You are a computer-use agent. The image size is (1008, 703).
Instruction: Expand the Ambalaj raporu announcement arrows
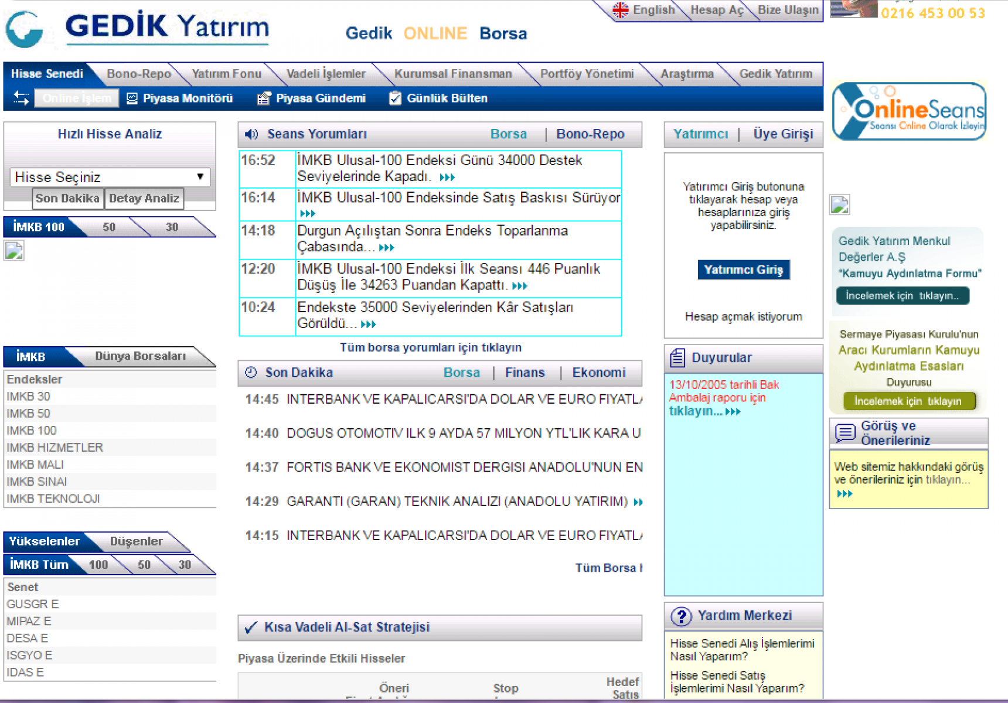(x=733, y=412)
